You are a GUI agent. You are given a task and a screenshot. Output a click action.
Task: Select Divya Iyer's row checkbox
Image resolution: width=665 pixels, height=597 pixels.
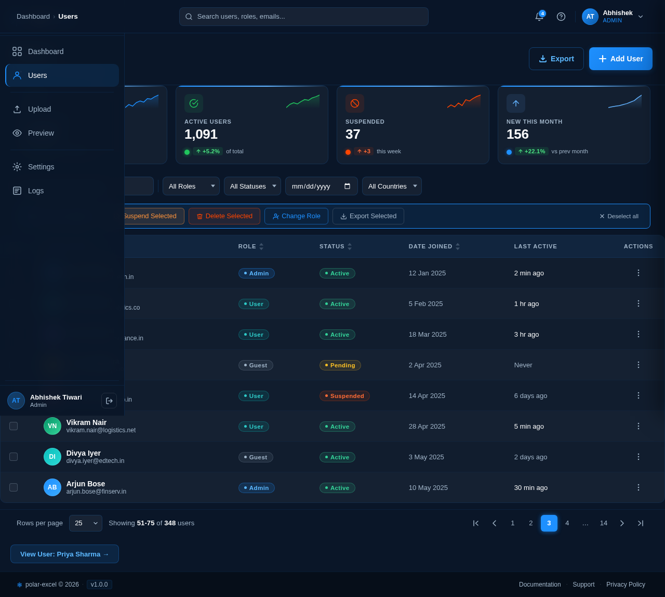point(14,457)
